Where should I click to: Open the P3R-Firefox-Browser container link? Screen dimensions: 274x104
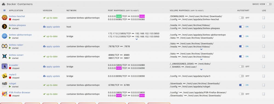click(x=19, y=92)
